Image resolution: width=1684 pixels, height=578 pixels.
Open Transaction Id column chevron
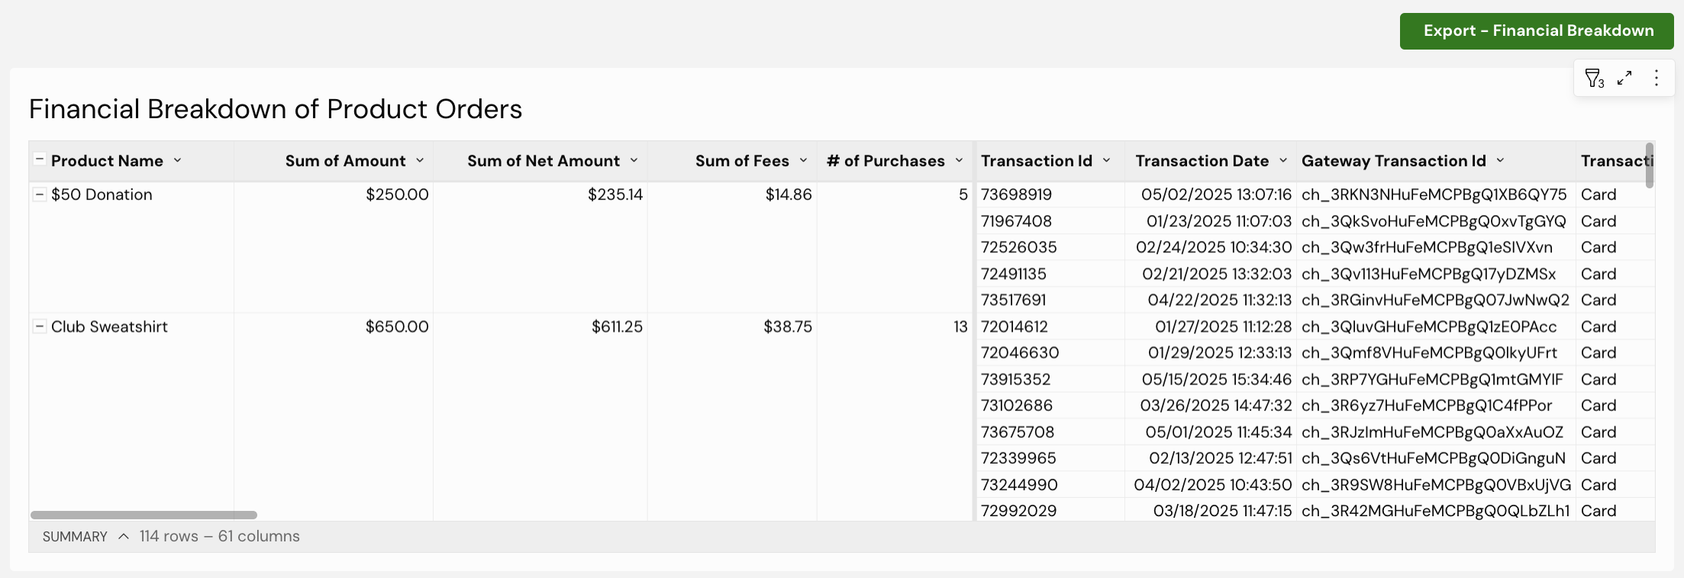tap(1106, 160)
